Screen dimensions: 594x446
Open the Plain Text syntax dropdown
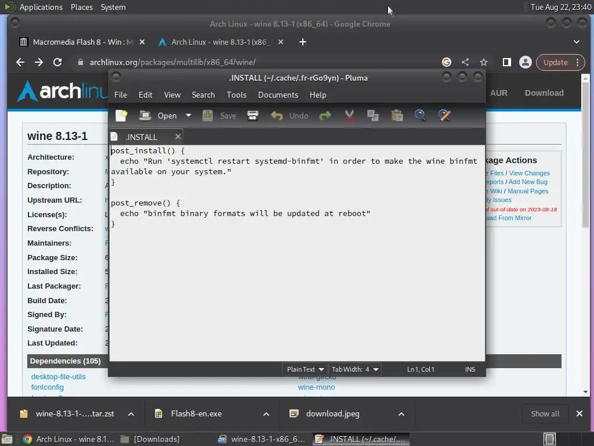305,369
